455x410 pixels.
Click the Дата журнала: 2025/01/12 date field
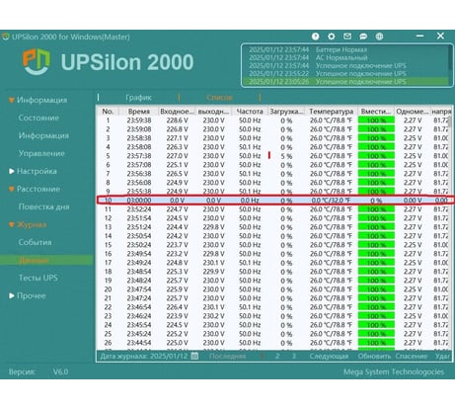click(x=144, y=356)
